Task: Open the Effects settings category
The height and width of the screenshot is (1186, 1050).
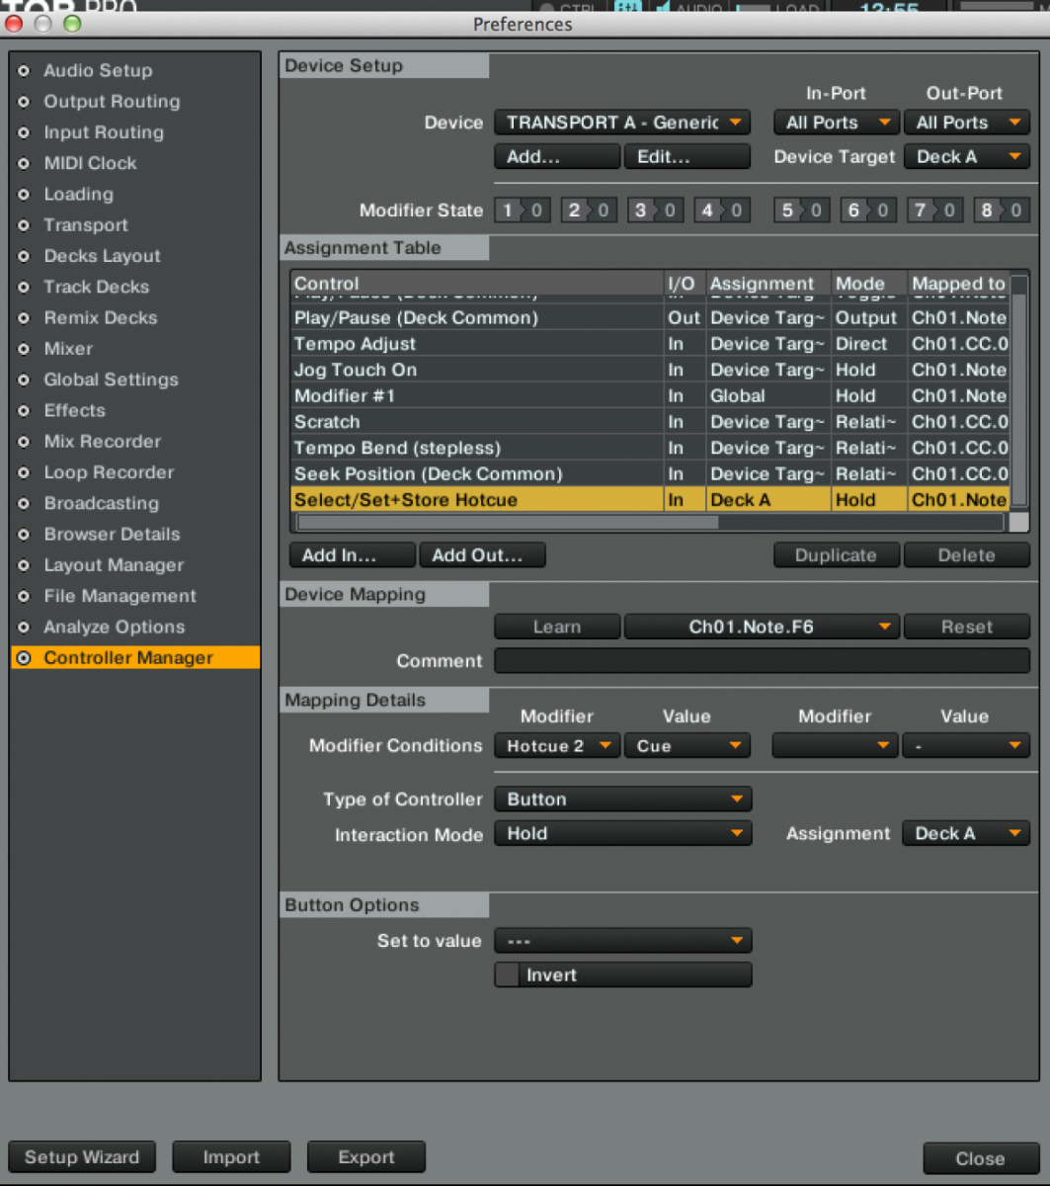Action: click(x=74, y=410)
